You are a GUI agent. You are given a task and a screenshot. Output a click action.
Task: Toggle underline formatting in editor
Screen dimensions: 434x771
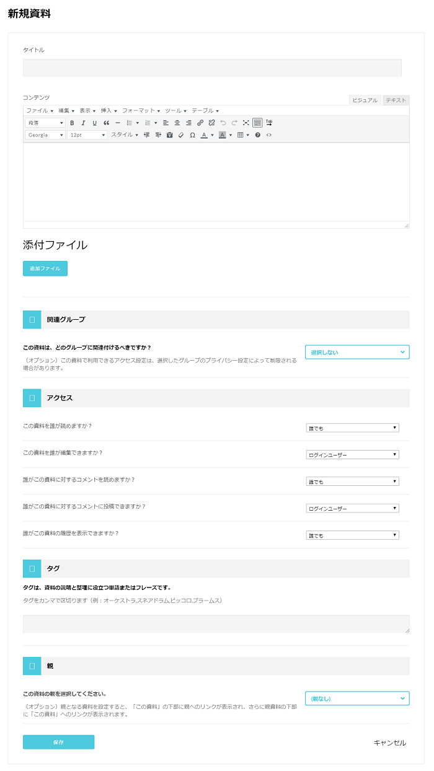point(94,123)
